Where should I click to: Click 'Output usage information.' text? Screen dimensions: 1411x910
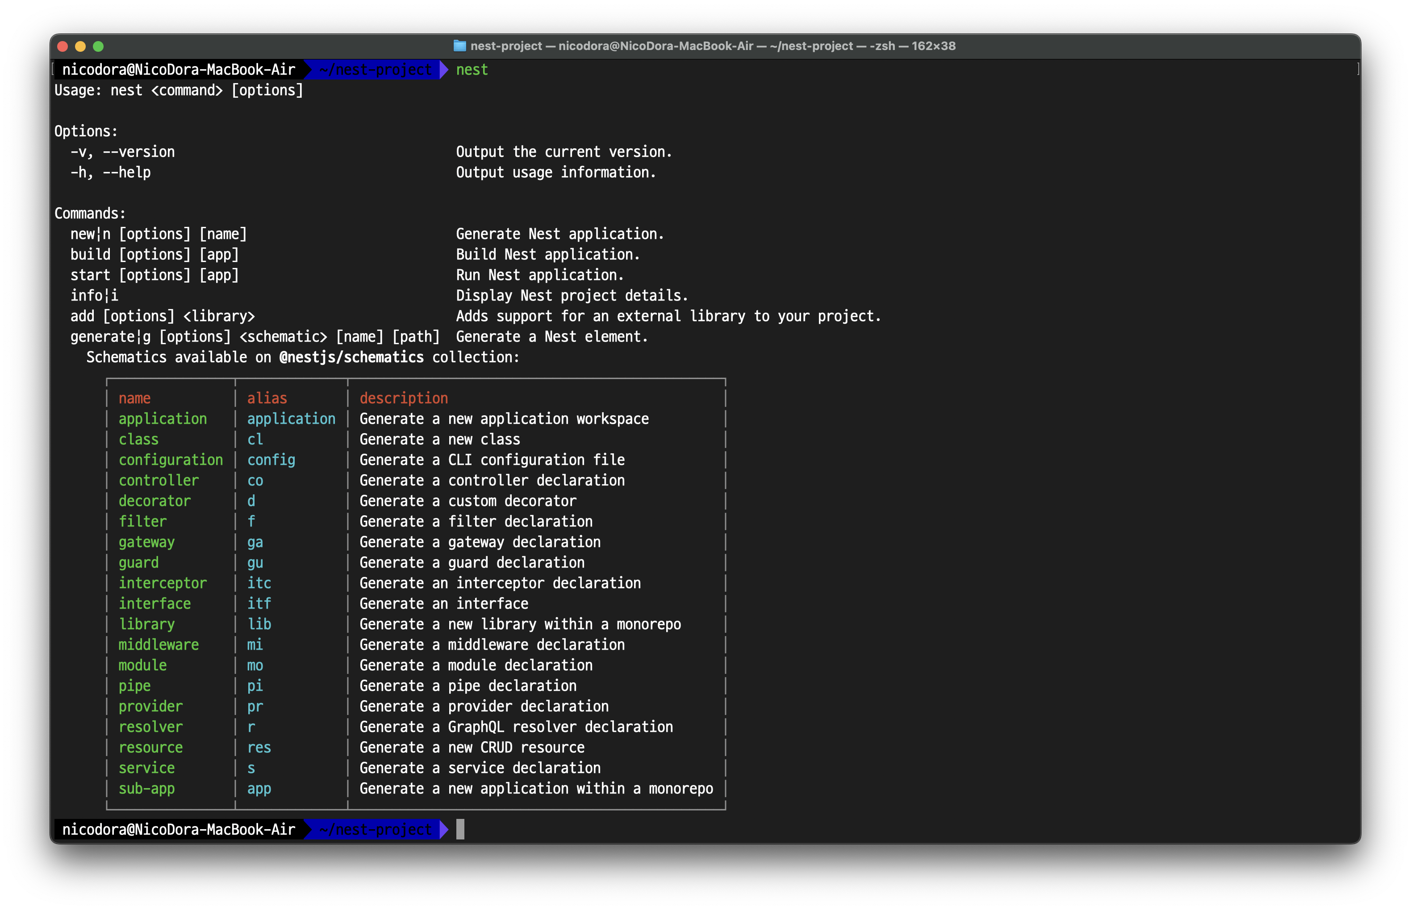tap(555, 172)
